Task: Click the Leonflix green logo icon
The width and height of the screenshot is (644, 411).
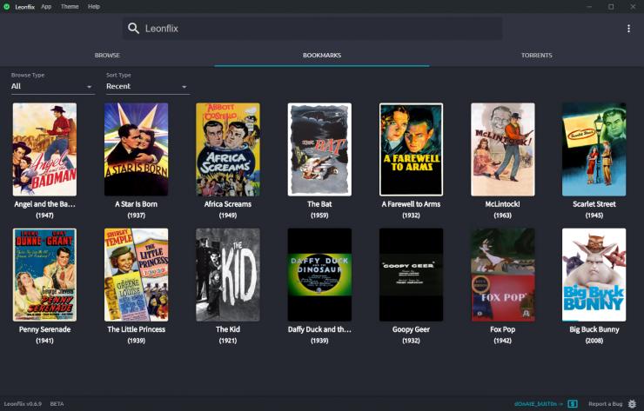Action: click(7, 7)
